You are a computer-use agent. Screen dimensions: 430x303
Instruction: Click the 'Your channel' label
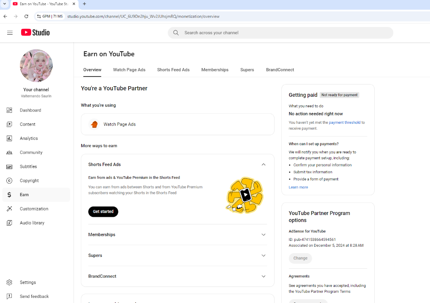[x=36, y=90]
